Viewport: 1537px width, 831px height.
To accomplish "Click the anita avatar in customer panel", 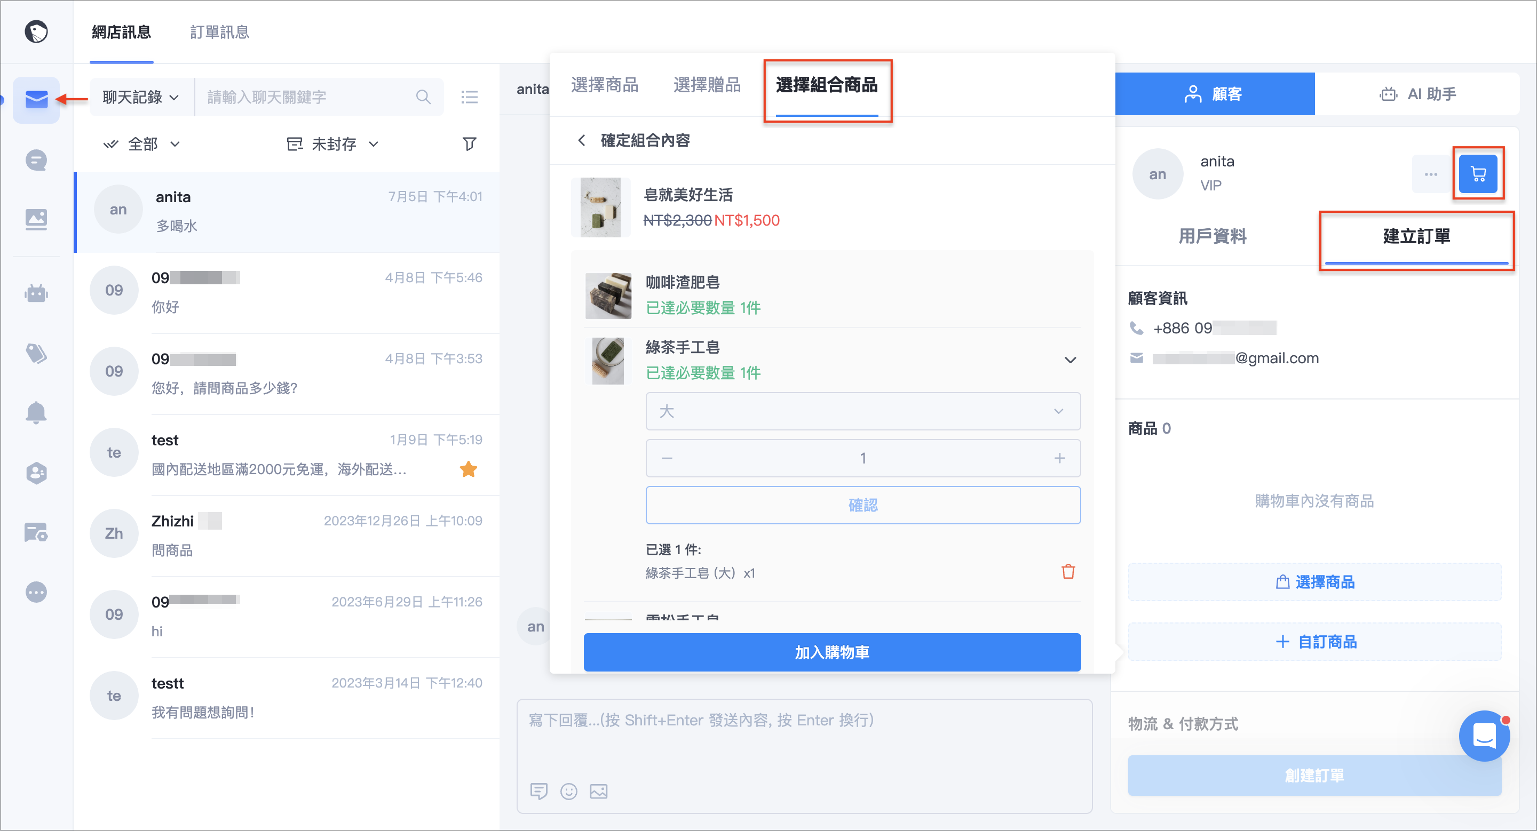I will tap(1158, 174).
